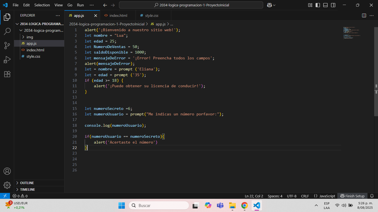
Task: Open the Search view in activity bar
Action: coord(7,31)
